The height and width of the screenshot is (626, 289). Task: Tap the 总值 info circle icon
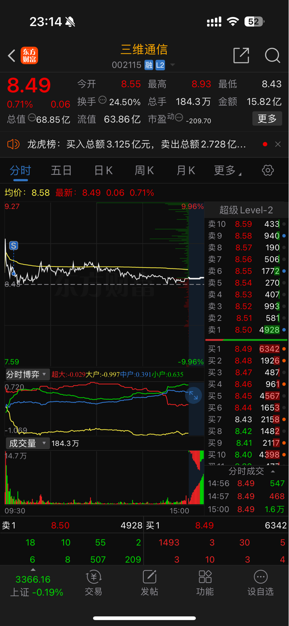coord(32,118)
